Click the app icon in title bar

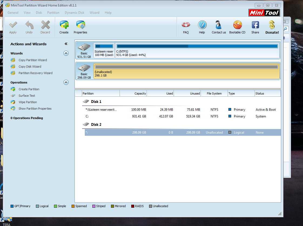(8, 5)
